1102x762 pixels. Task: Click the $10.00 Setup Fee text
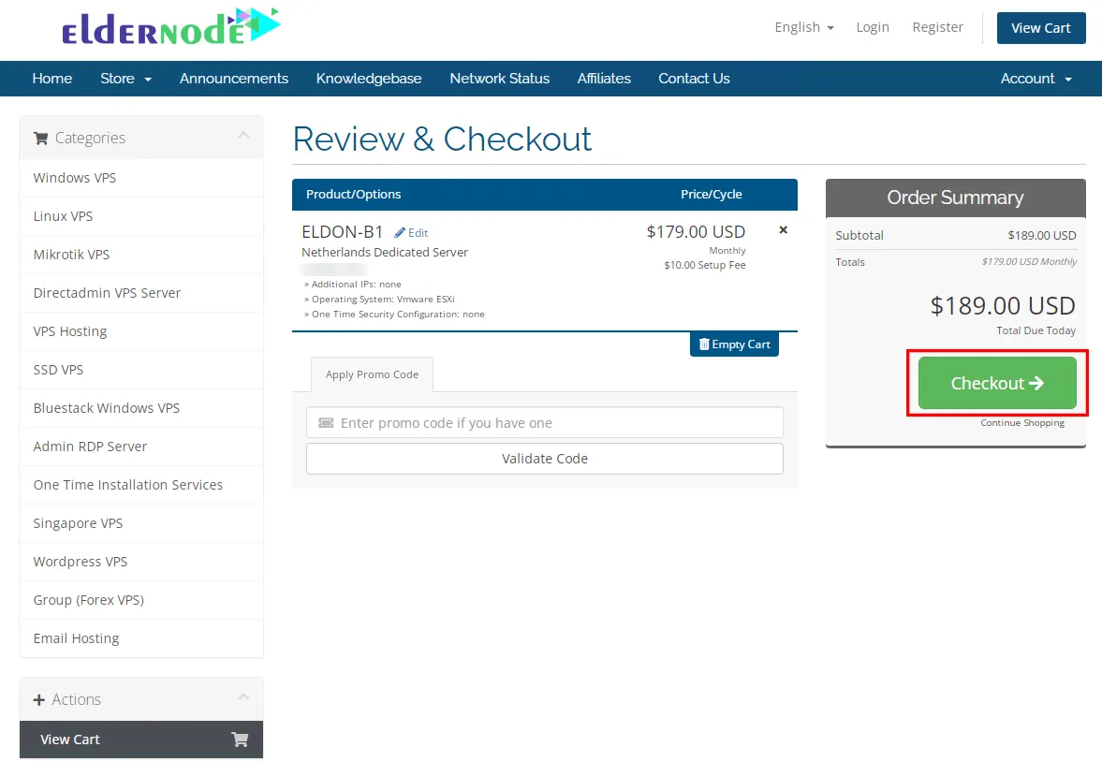[x=705, y=265]
